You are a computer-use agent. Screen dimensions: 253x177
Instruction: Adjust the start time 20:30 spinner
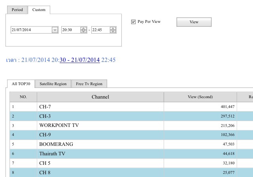83,30
